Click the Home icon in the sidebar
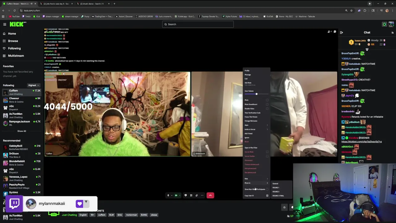The width and height of the screenshot is (396, 223). 4,33
